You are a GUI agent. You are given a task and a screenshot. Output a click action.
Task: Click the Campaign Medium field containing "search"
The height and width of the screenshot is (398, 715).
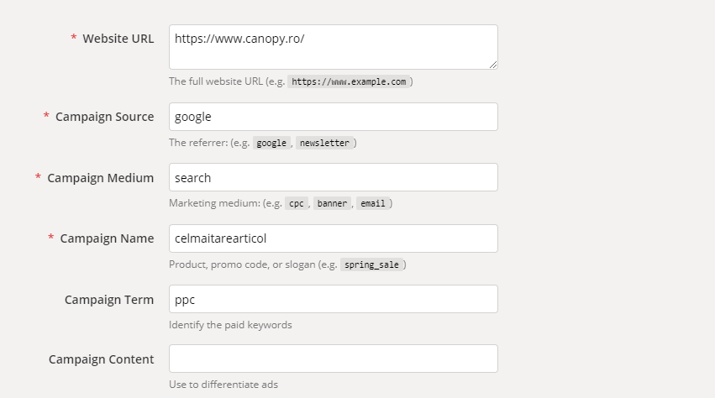[333, 177]
